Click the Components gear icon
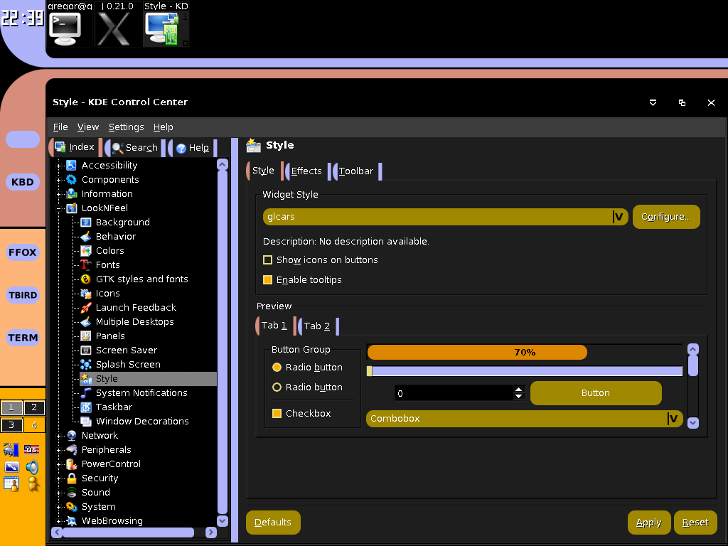 click(x=72, y=180)
